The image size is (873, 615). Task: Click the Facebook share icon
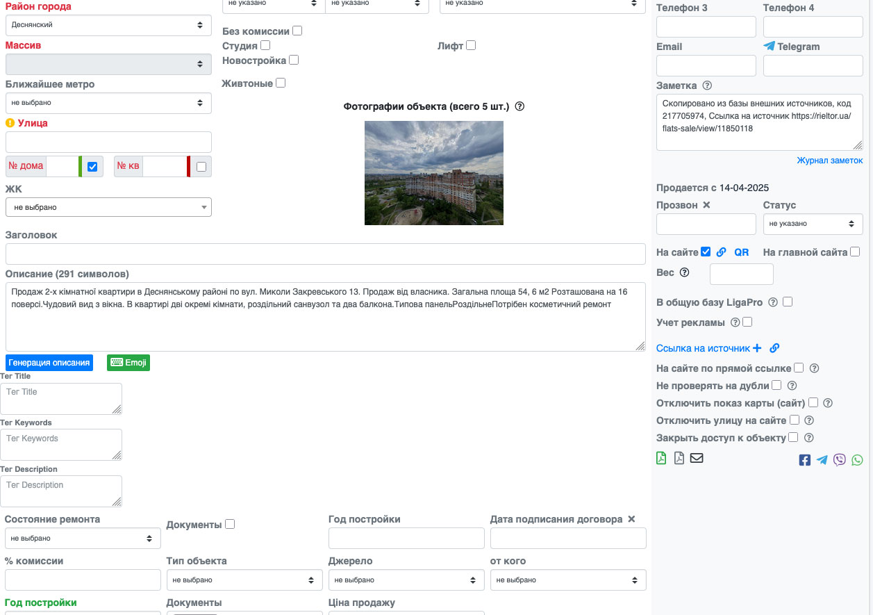[804, 460]
